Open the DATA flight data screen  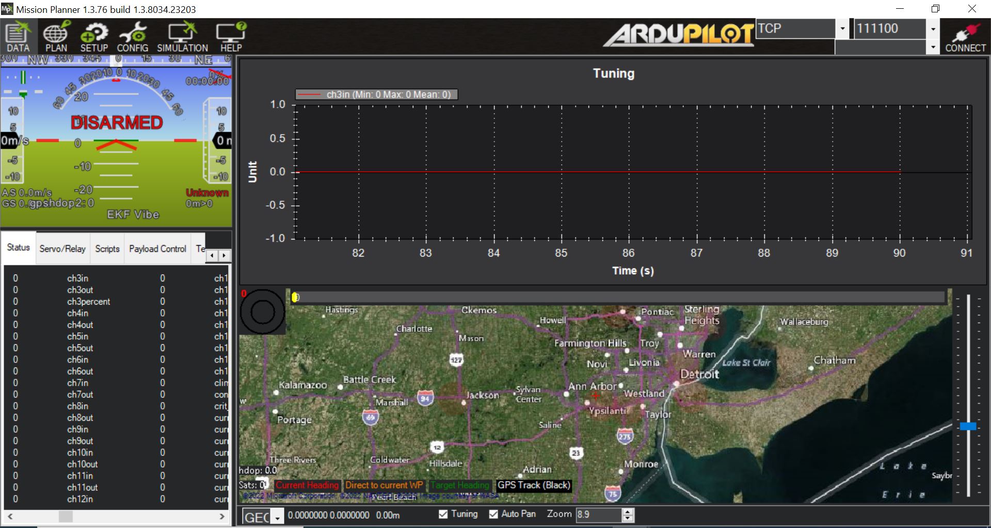coord(18,37)
